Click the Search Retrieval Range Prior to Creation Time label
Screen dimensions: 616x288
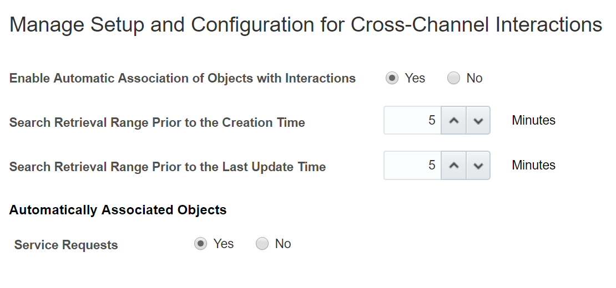[157, 123]
